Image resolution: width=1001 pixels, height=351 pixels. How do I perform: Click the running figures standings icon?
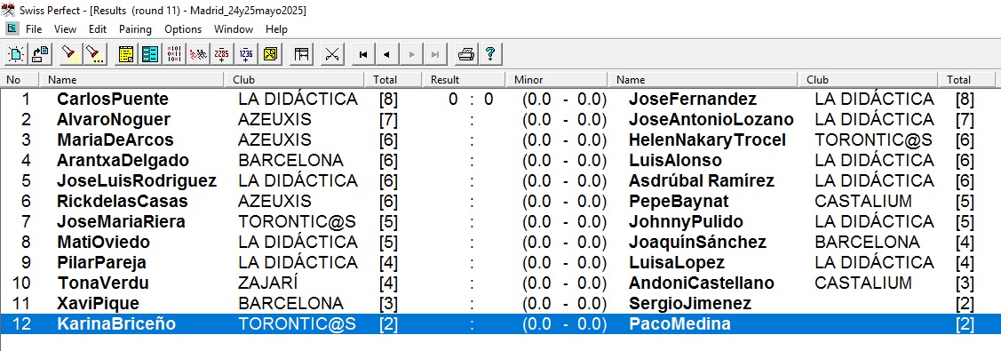198,54
